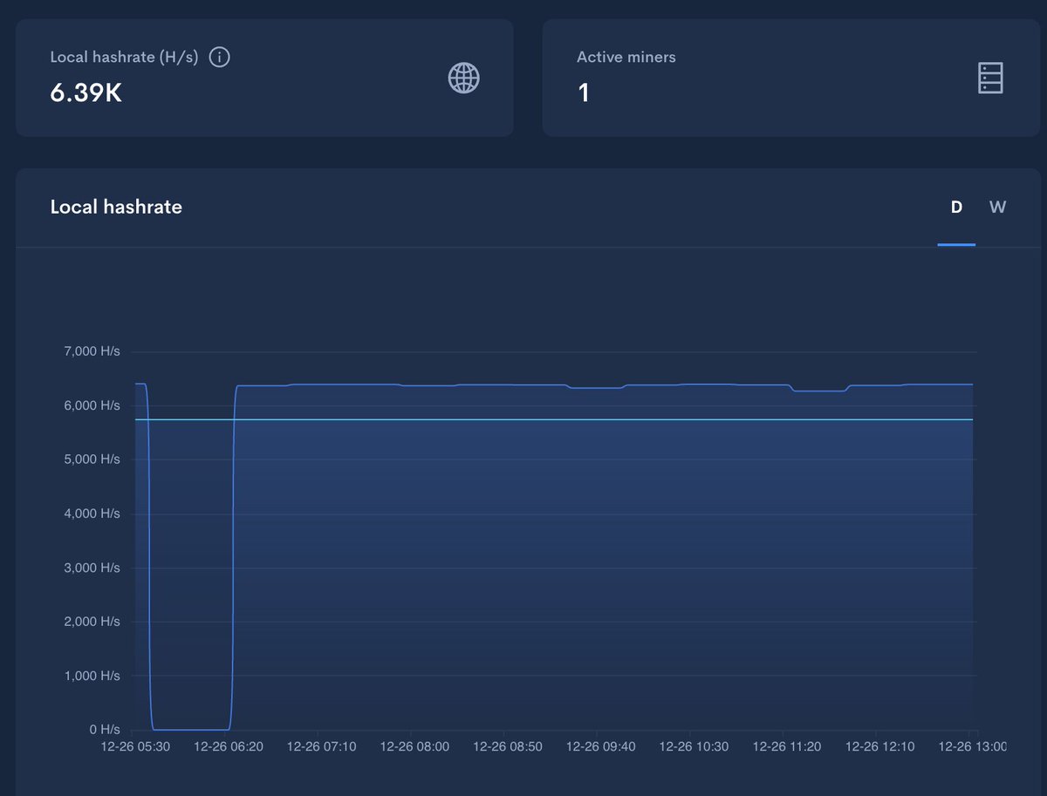Click the 12-26 09:40 axis label
Viewport: 1047px width, 796px height.
[x=600, y=746]
